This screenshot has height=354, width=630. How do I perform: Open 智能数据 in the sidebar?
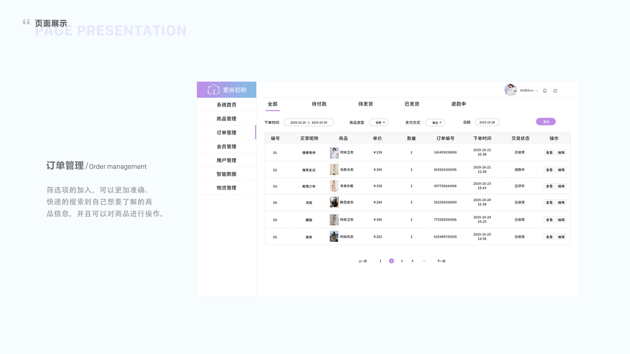click(227, 174)
